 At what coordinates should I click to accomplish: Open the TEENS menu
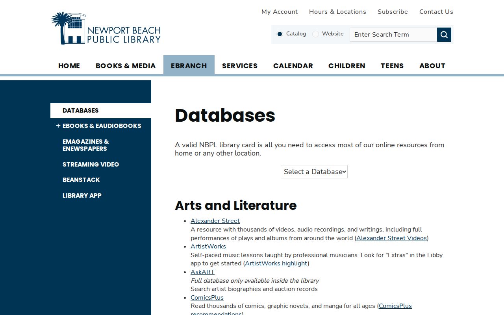(392, 66)
